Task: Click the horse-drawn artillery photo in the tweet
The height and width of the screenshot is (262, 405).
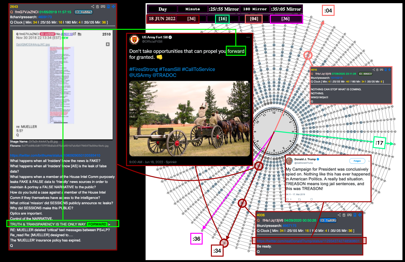Action: point(189,119)
